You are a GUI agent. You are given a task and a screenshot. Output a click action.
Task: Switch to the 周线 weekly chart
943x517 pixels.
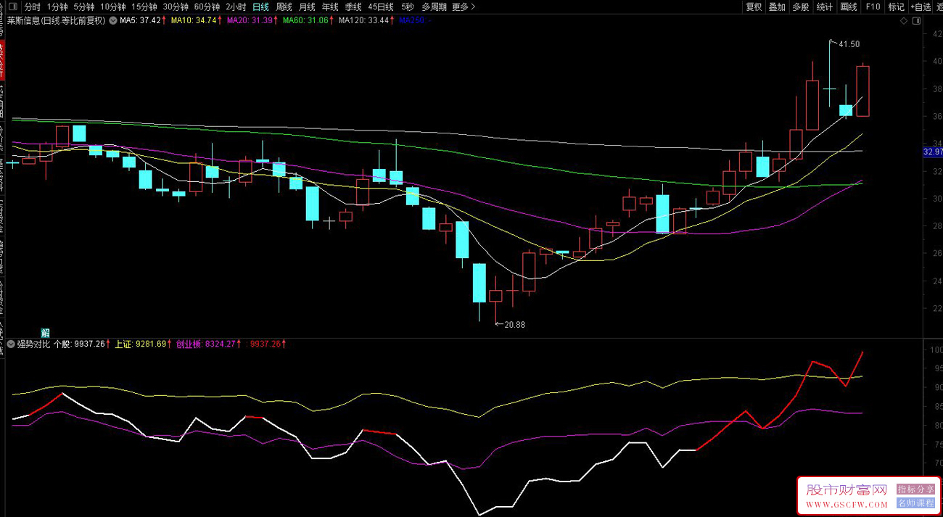(284, 7)
